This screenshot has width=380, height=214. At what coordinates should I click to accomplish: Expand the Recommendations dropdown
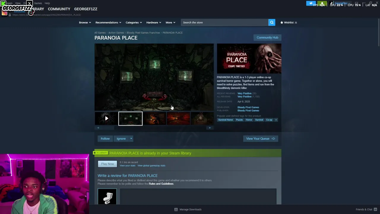click(x=108, y=22)
